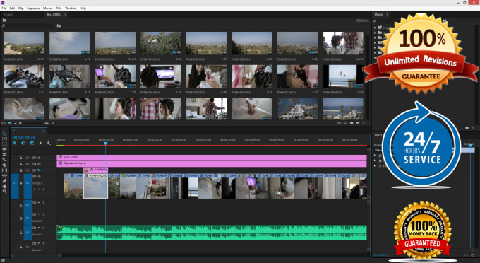Screen dimensions: 480x263
Task: Click New Bin icon beside project search
Action: [x=59, y=25]
